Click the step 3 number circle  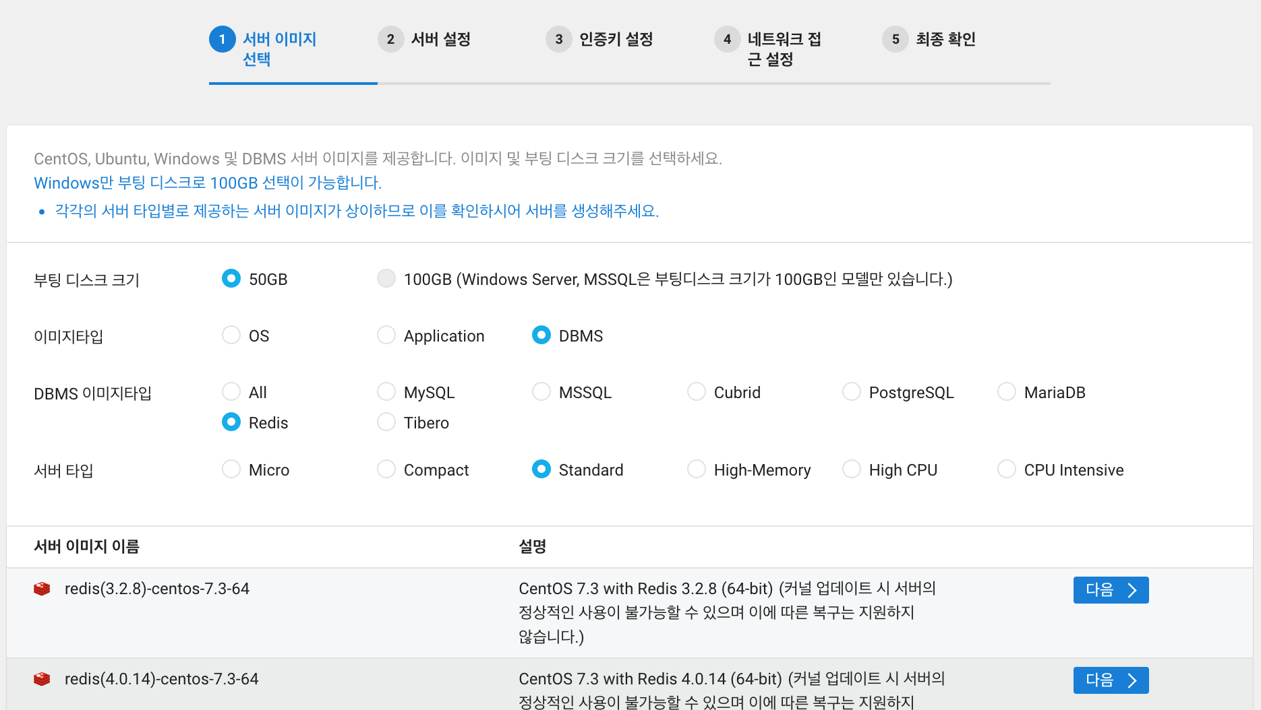(559, 39)
